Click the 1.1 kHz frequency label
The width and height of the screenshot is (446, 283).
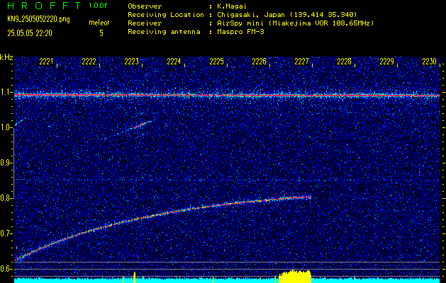(x=6, y=92)
